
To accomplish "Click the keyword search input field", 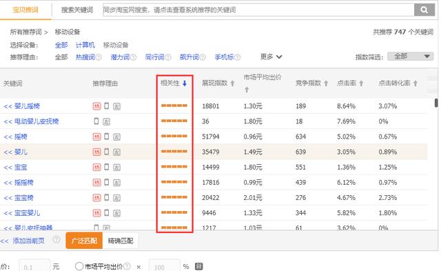I will [258, 10].
